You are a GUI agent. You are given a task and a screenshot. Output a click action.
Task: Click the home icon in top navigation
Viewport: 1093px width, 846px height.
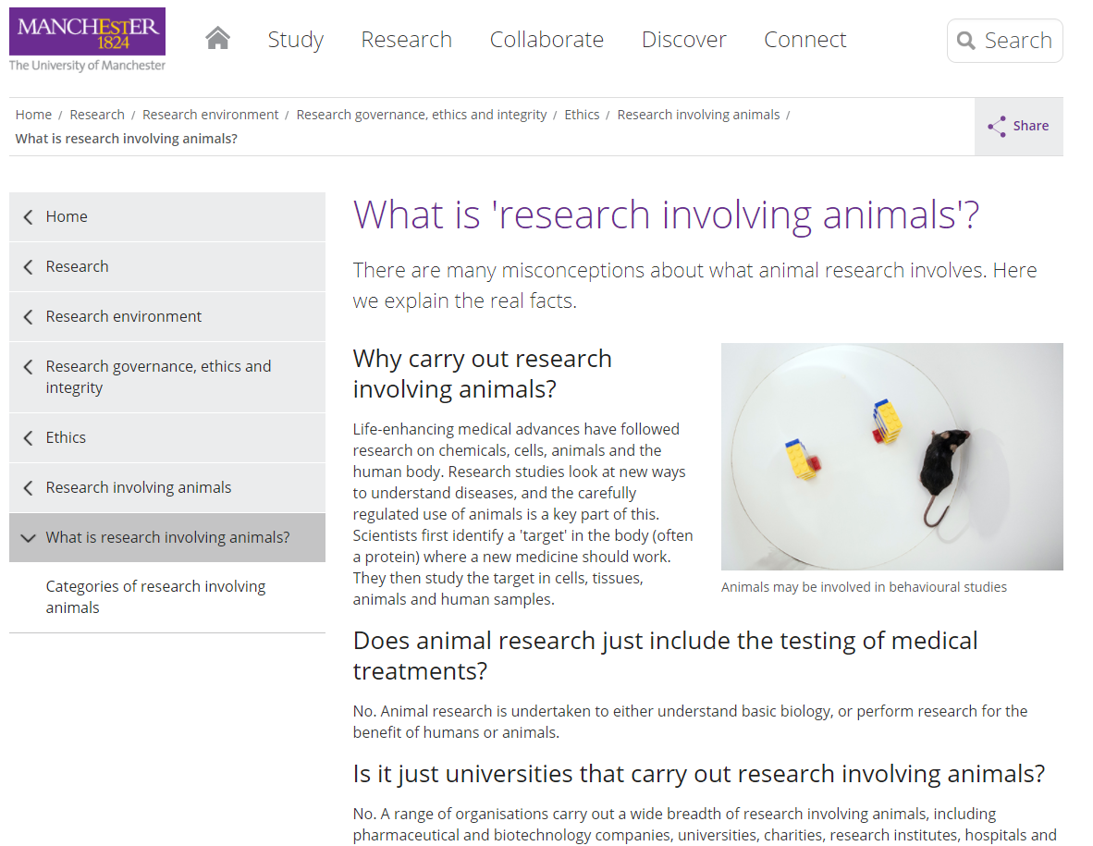[x=217, y=39]
